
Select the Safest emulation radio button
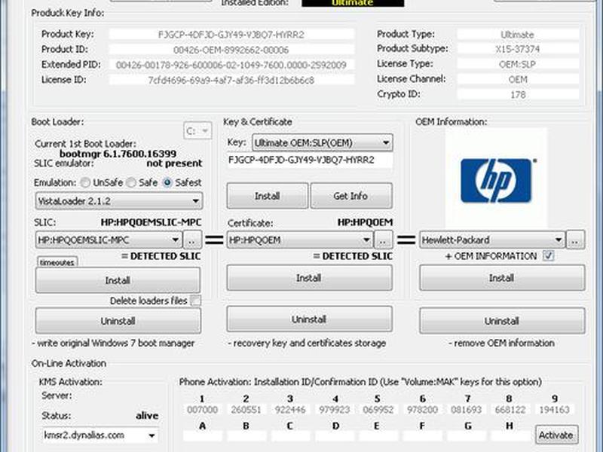pos(167,182)
